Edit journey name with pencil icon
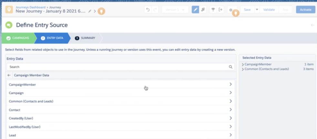Image resolution: width=317 pixels, height=139 pixels. coord(90,11)
